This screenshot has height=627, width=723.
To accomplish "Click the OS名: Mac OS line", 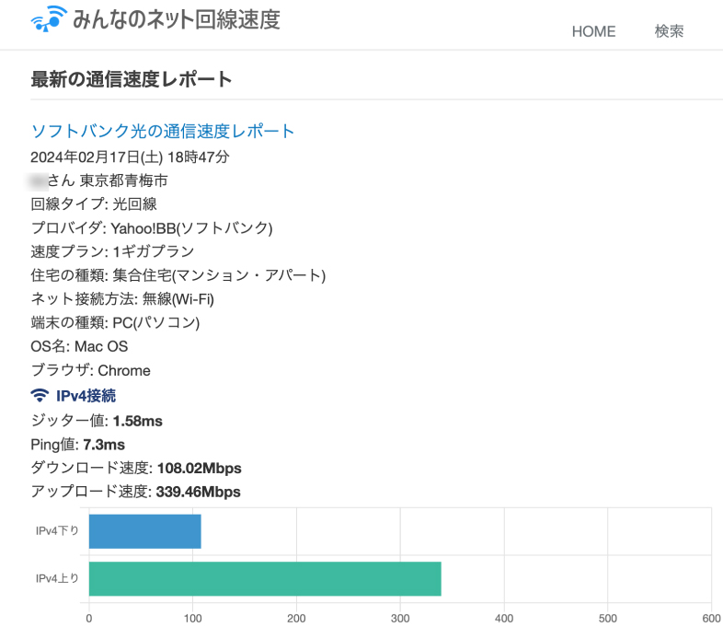I will (79, 346).
